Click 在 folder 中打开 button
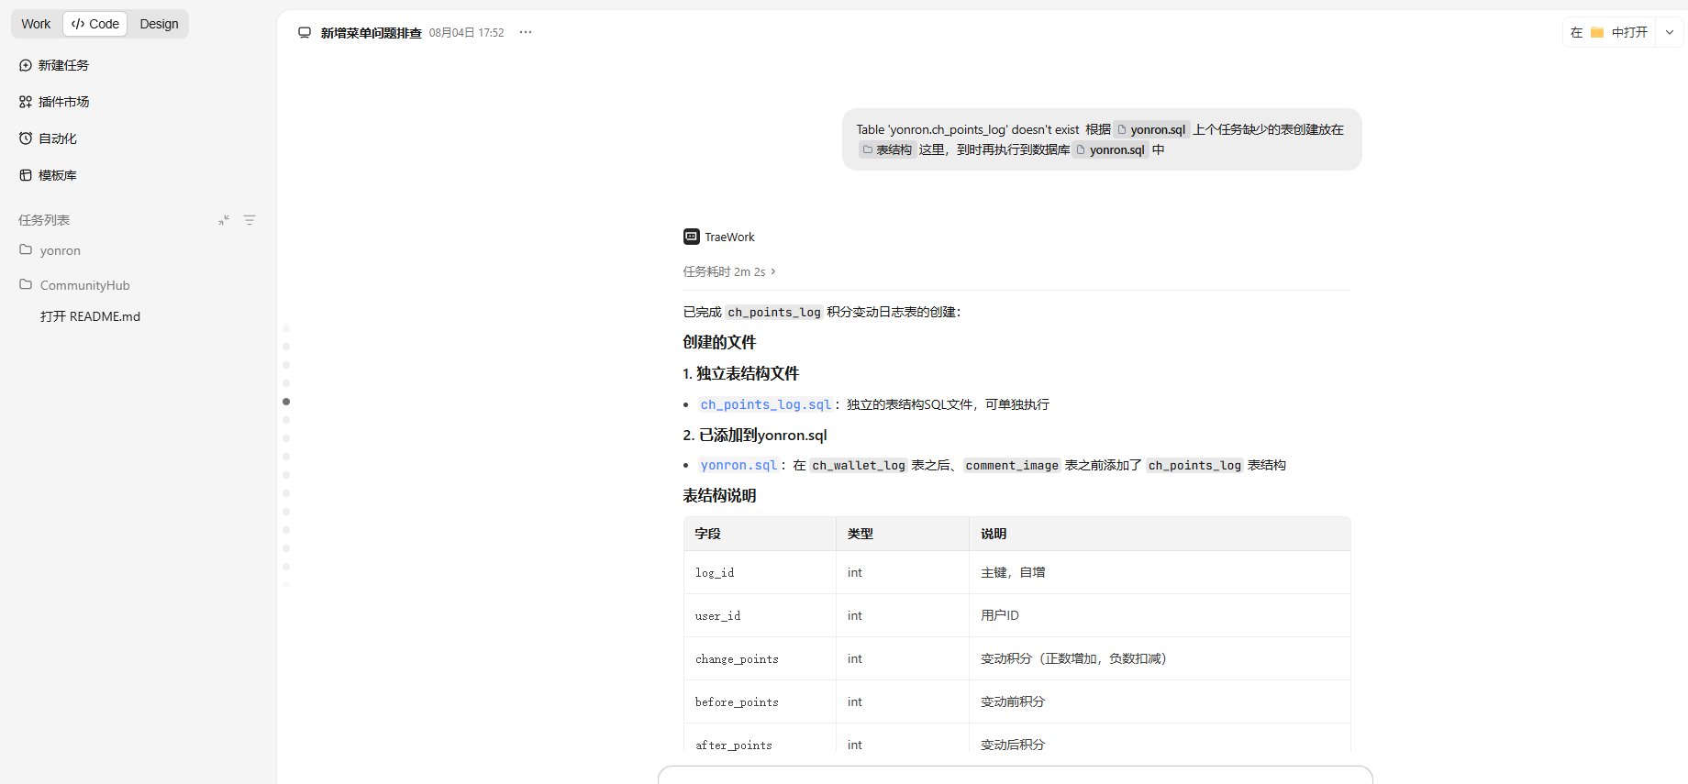The width and height of the screenshot is (1688, 784). pyautogui.click(x=1609, y=32)
